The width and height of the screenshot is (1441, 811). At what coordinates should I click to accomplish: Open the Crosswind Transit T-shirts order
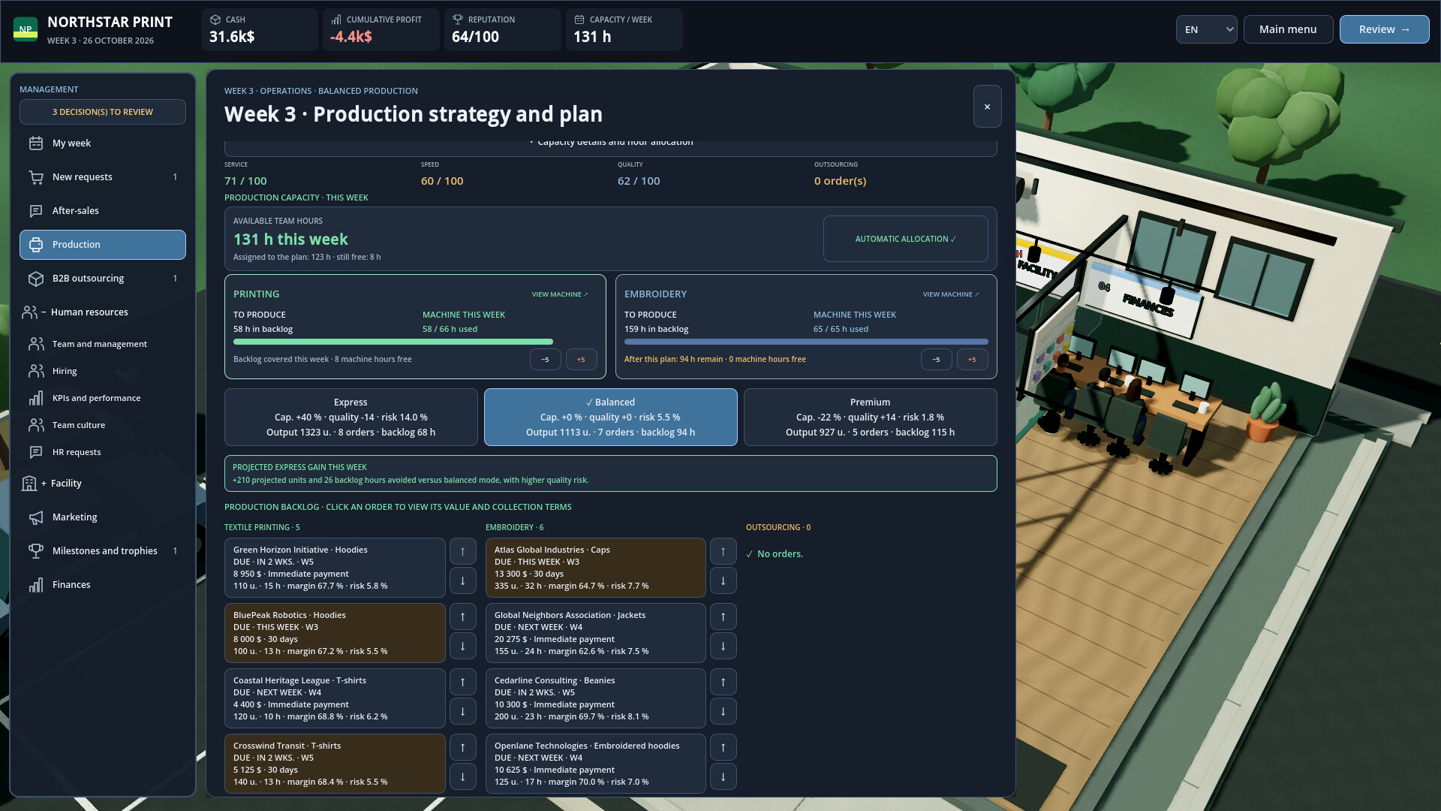pos(335,764)
